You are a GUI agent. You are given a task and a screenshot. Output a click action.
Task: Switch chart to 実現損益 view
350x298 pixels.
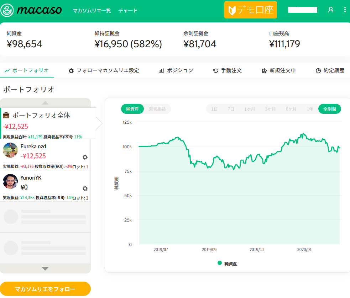point(157,109)
